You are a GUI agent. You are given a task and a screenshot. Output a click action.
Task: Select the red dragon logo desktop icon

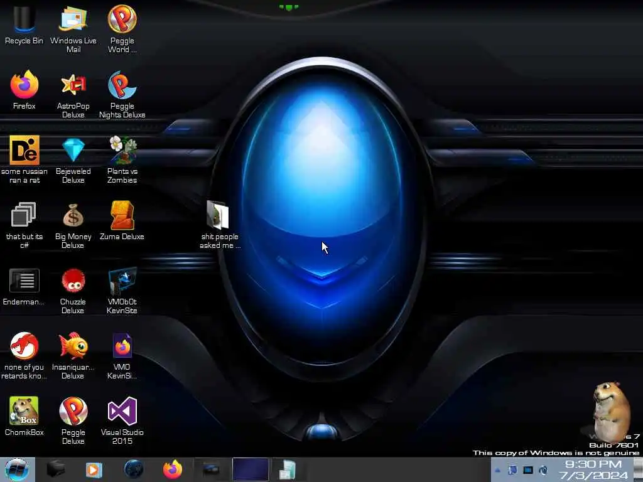[x=24, y=356]
